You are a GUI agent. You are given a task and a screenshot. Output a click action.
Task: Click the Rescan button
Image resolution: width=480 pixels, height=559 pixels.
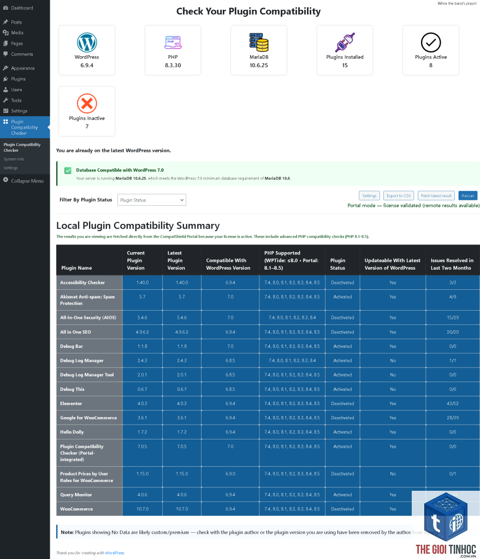coord(467,196)
